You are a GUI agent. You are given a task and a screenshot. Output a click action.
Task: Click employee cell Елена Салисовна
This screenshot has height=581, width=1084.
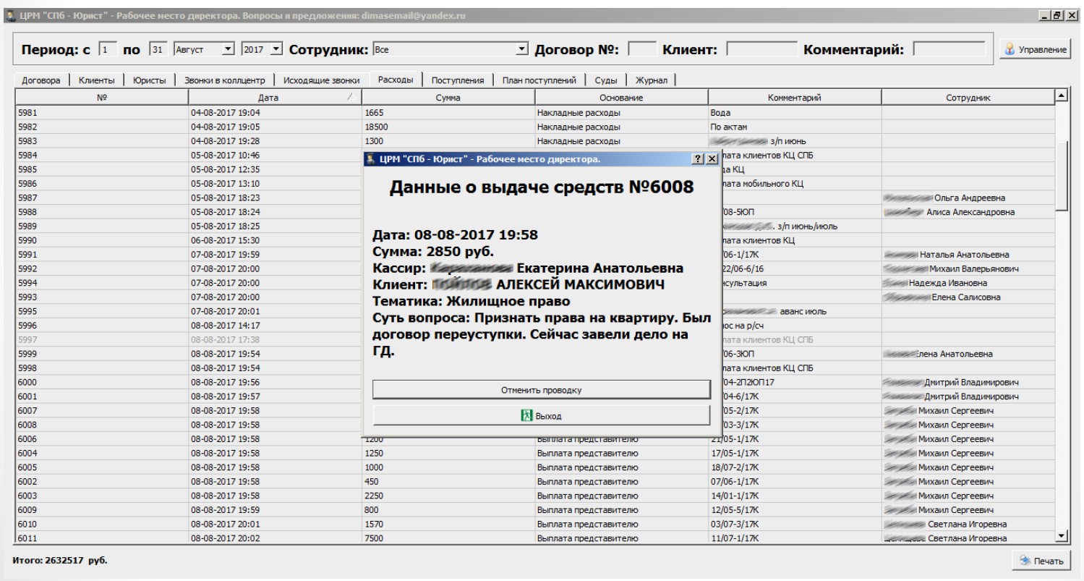pos(968,297)
